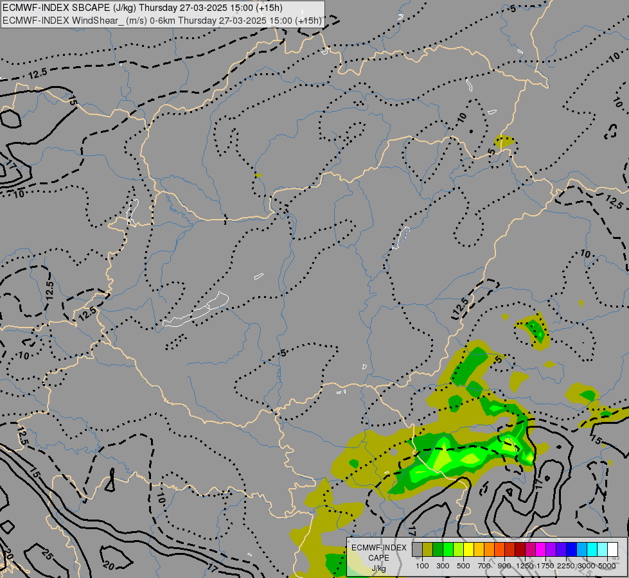Click the white swatch above 5000
Image resolution: width=629 pixels, height=578 pixels.
pos(612,550)
